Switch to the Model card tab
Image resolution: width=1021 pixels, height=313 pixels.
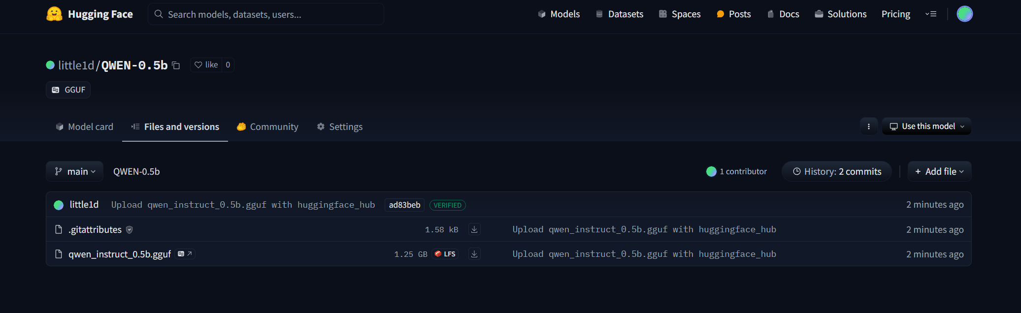tap(85, 127)
